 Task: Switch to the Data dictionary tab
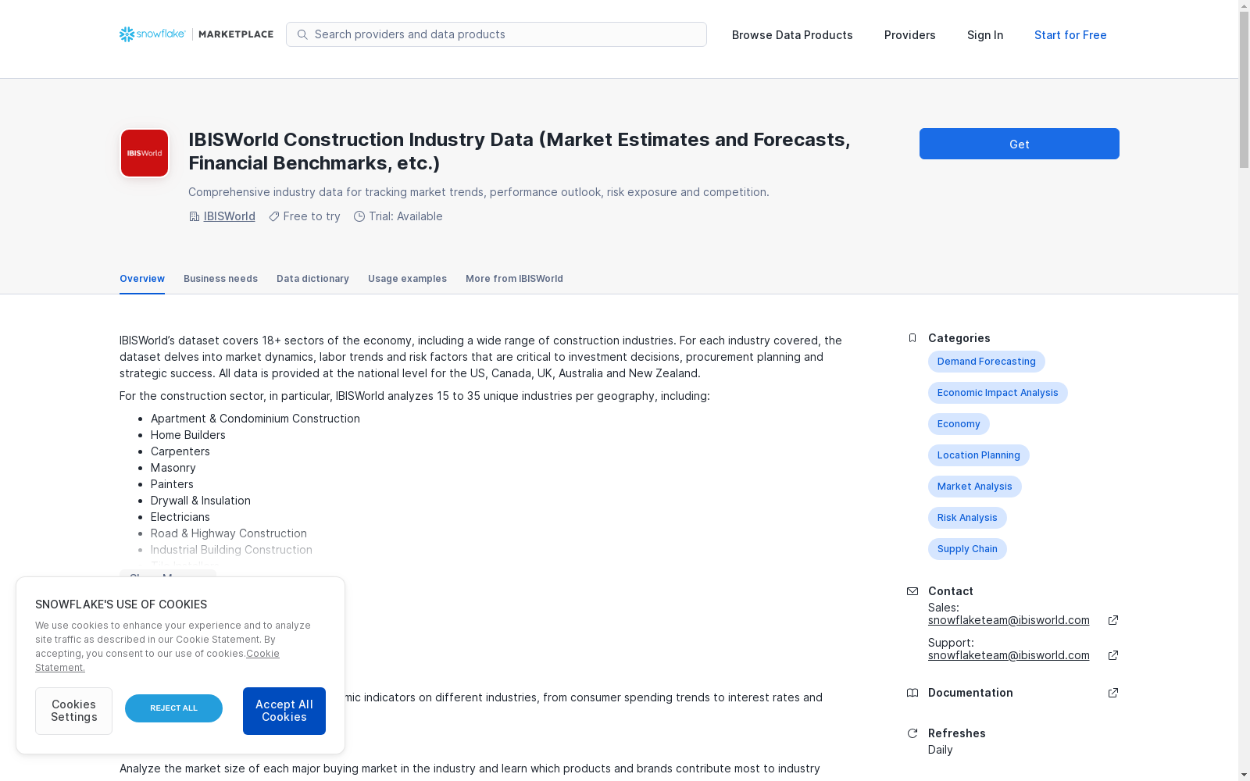(x=312, y=279)
